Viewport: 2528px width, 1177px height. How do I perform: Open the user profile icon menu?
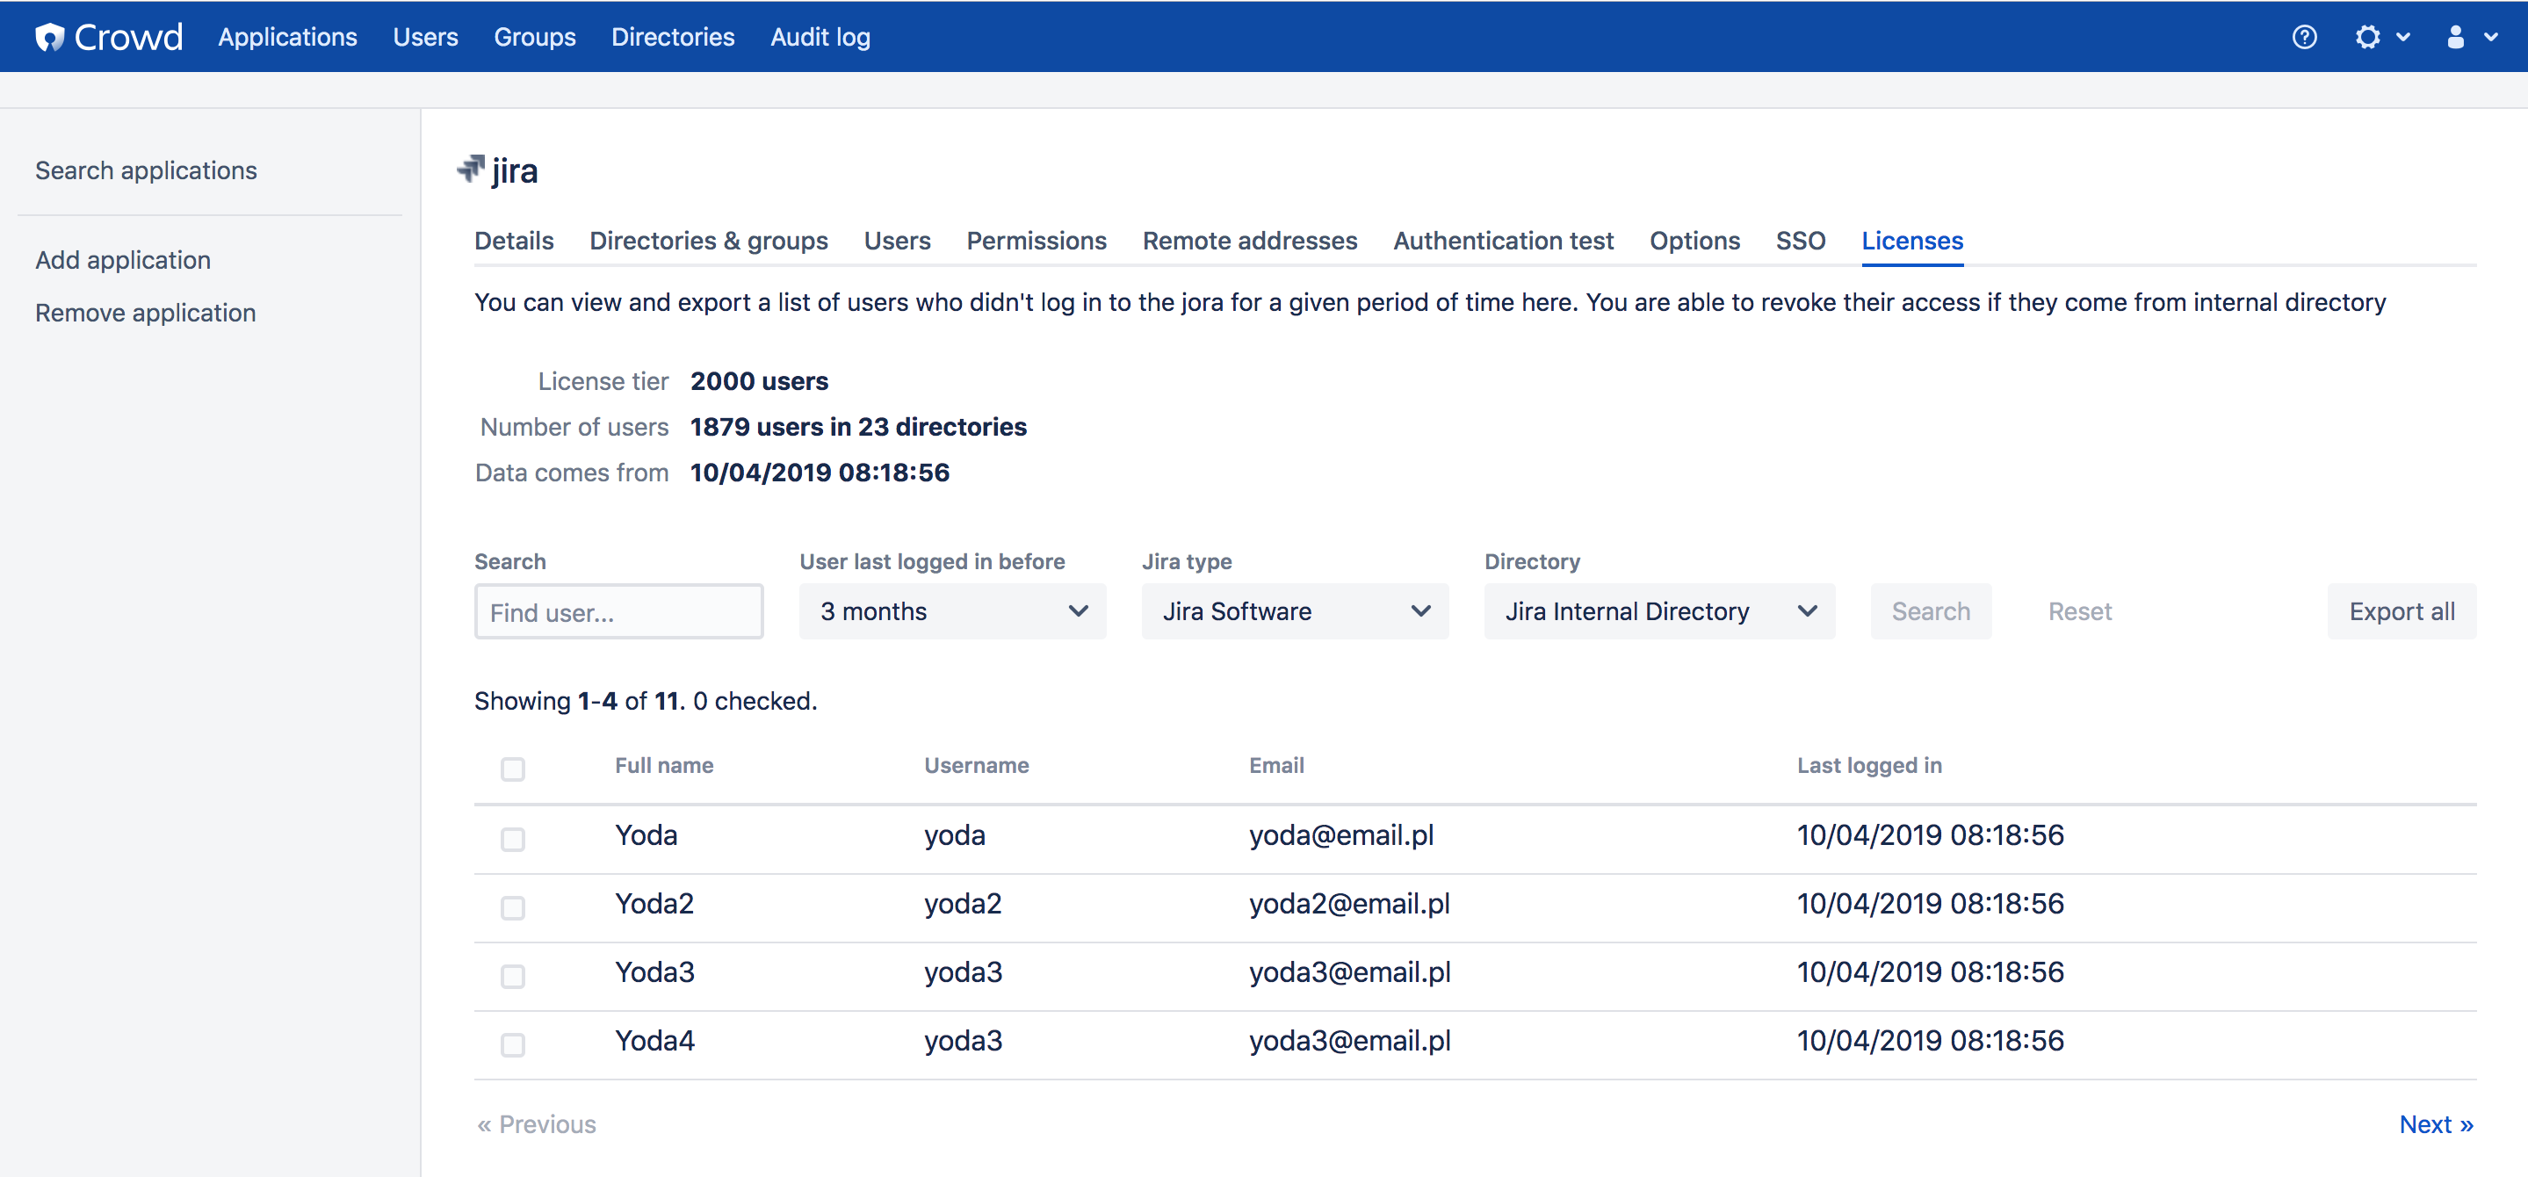tap(2455, 36)
